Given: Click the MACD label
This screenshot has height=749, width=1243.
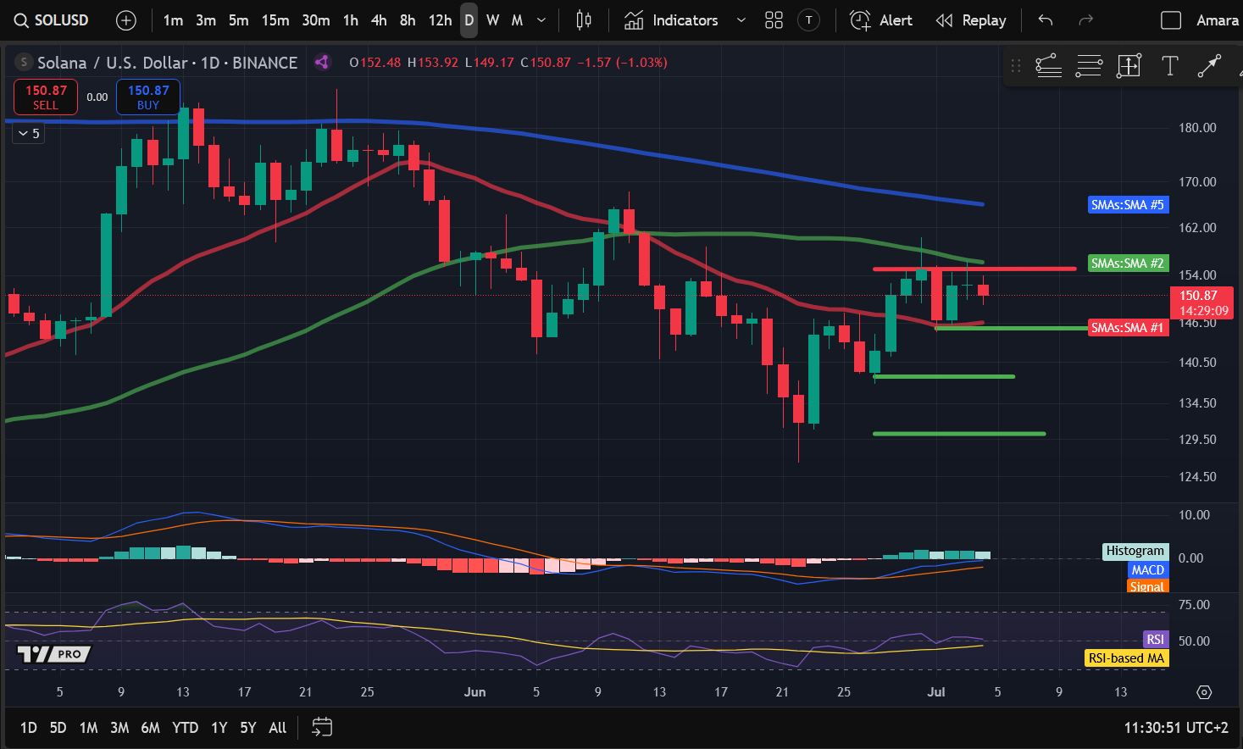Looking at the screenshot, I should click(1148, 570).
